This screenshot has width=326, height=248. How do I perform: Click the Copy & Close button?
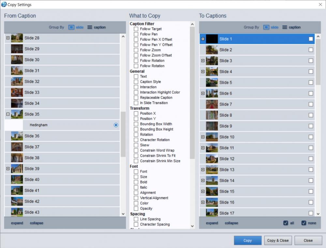click(278, 240)
